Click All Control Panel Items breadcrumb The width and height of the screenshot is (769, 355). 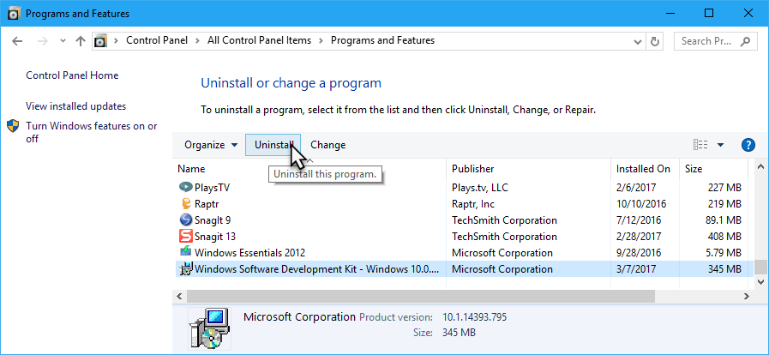coord(257,41)
